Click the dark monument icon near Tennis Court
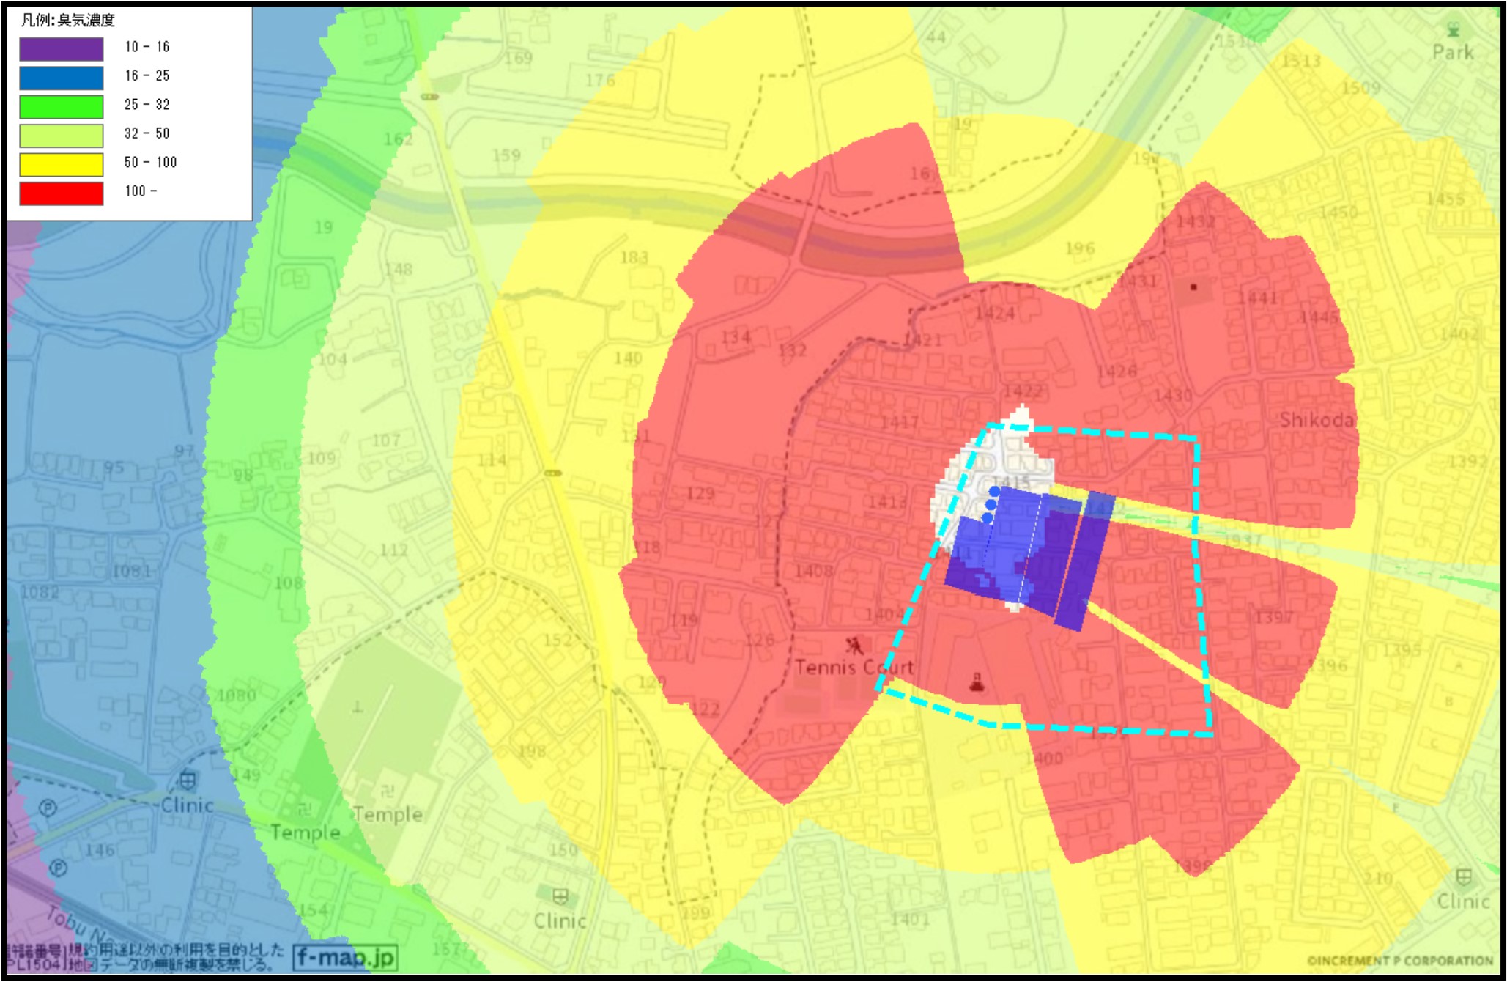The image size is (1507, 982). pyautogui.click(x=976, y=683)
